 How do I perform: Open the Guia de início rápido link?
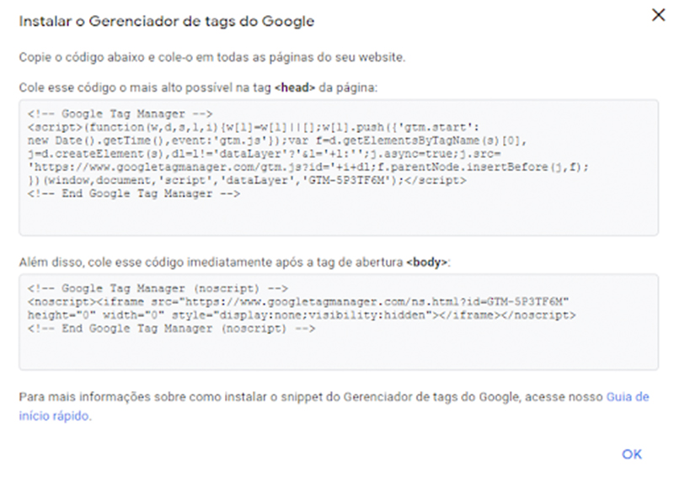point(334,406)
